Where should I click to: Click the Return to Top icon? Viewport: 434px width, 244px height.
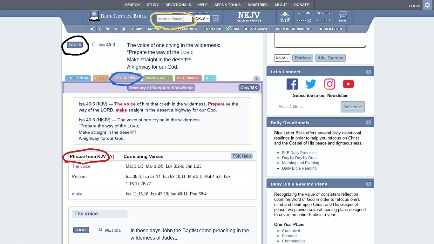285,17
